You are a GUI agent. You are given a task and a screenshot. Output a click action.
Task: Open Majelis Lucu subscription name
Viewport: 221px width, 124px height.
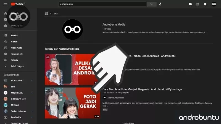[17, 93]
